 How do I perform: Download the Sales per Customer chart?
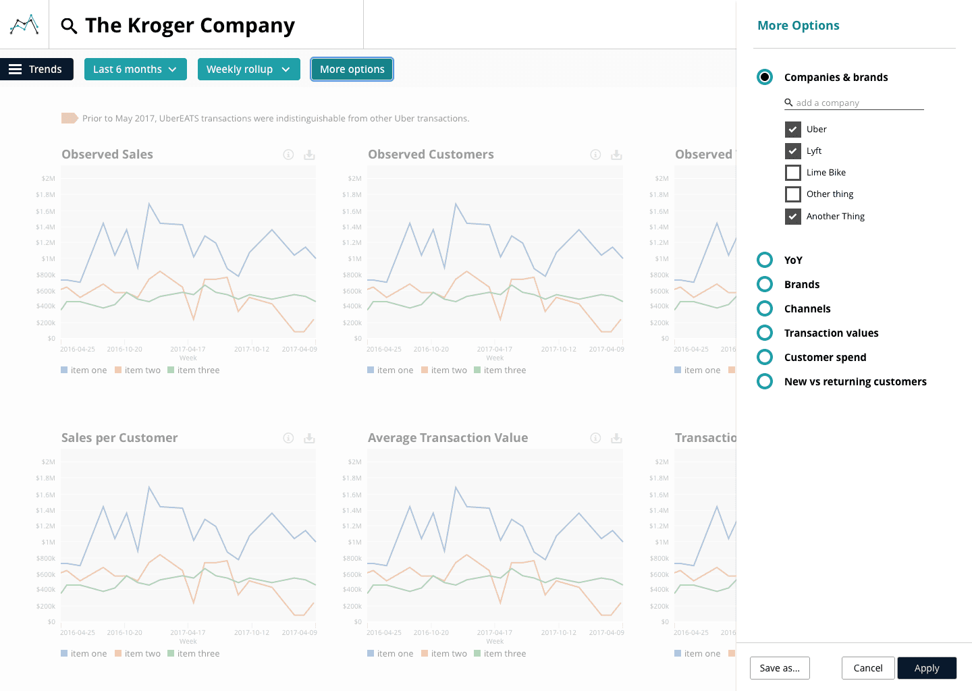tap(309, 438)
